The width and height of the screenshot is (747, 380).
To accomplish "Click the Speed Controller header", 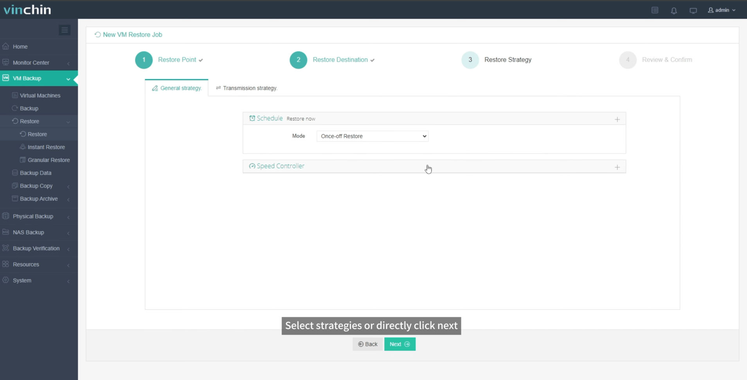I will click(x=434, y=166).
